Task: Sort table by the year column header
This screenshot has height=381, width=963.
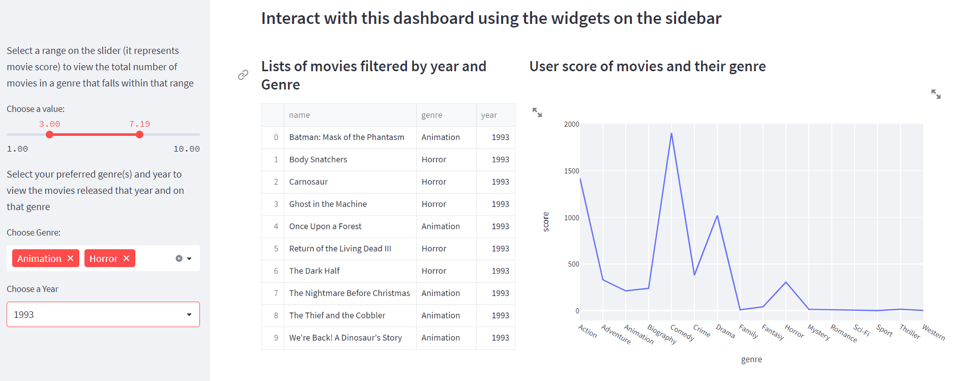Action: [x=489, y=115]
